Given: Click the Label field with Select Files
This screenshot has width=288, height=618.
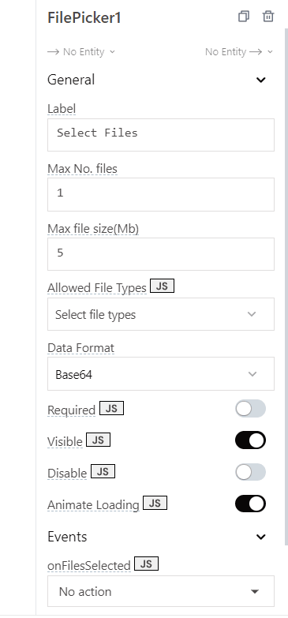Looking at the screenshot, I should [x=161, y=135].
